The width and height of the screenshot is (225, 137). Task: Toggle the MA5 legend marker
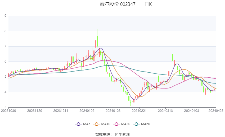coord(78,124)
